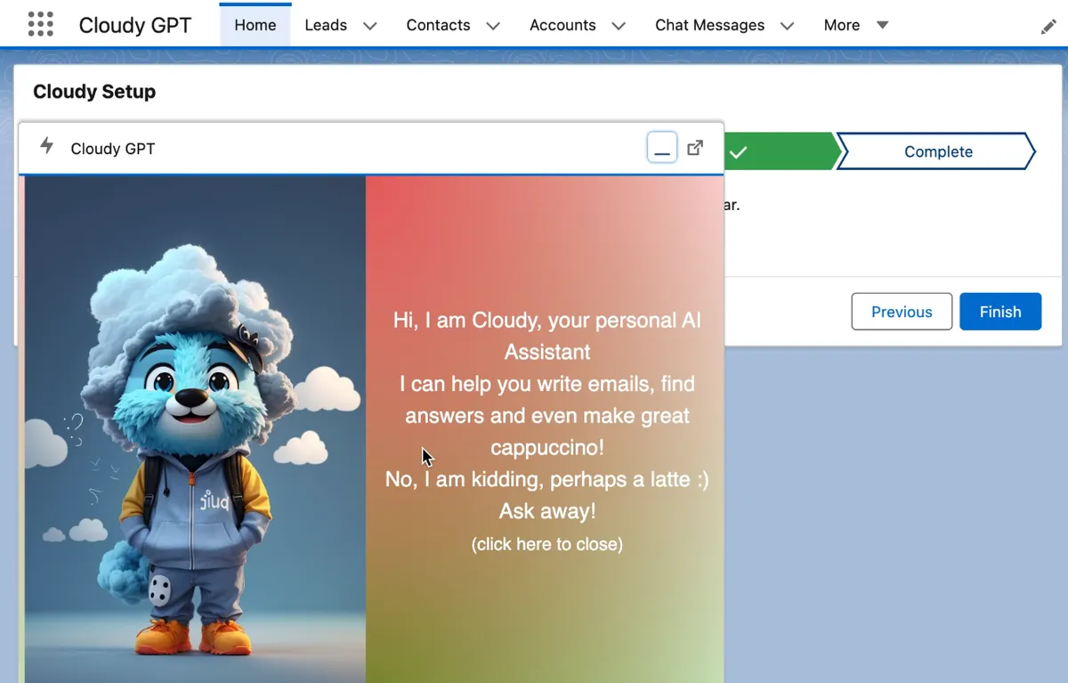Viewport: 1068px width, 683px height.
Task: Open the Home tab
Action: [x=255, y=25]
